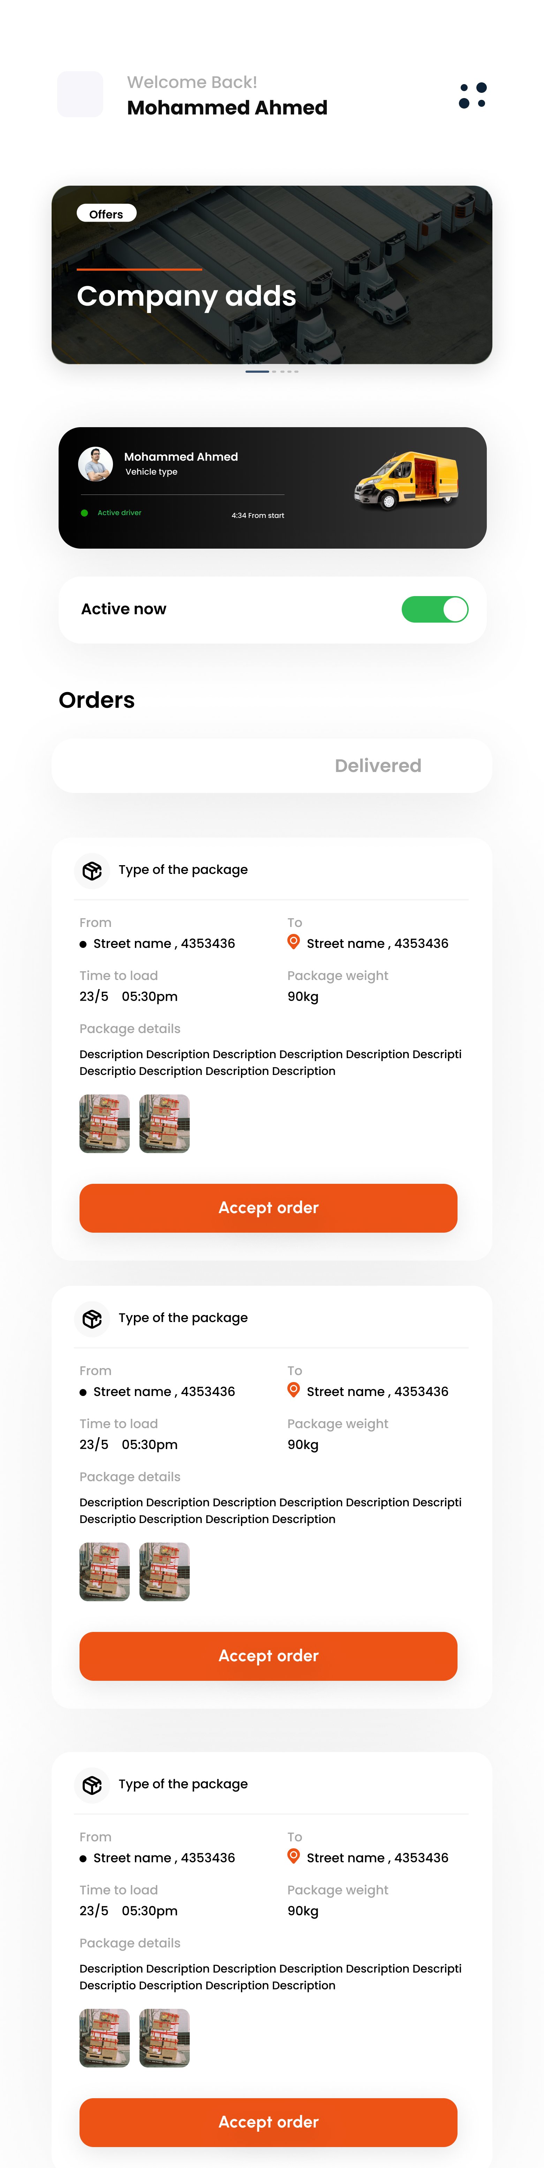Switch to the Delivered orders tab
Image resolution: width=544 pixels, height=2168 pixels.
[x=378, y=766]
